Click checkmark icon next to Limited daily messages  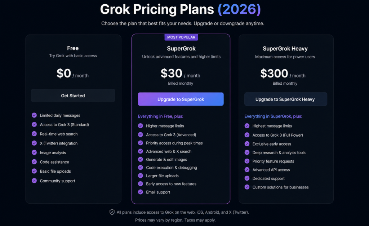click(34, 115)
